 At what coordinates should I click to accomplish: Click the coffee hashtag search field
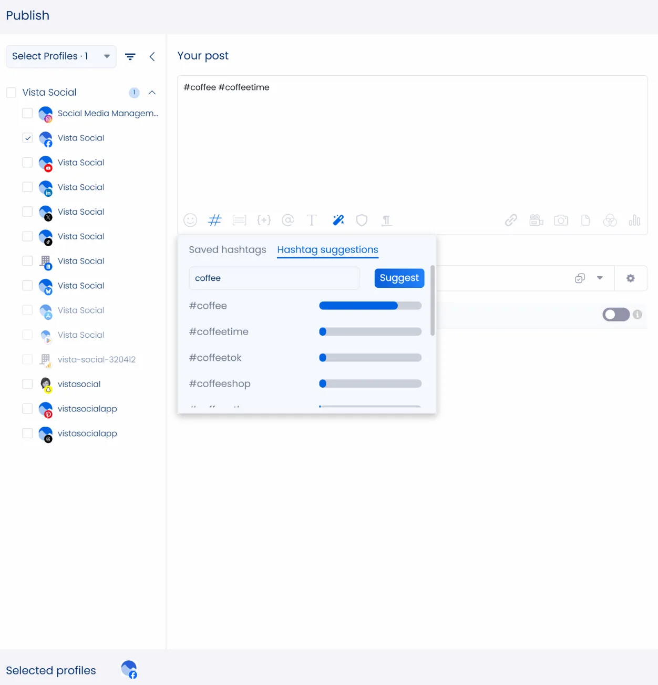[x=274, y=278]
